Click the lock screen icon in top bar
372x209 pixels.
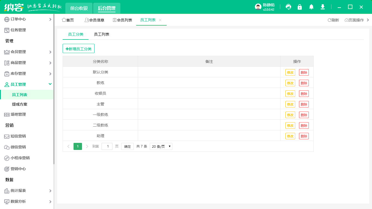click(300, 7)
